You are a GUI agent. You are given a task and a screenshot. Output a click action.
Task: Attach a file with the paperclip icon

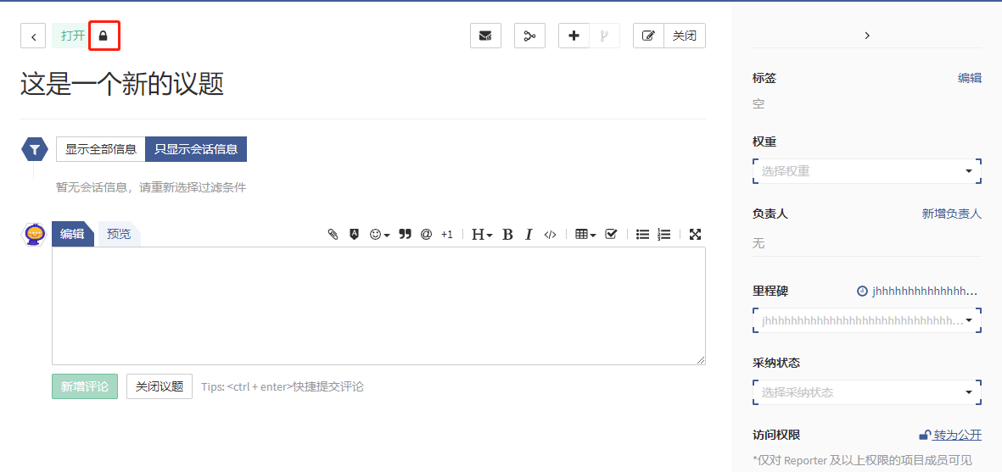click(333, 235)
